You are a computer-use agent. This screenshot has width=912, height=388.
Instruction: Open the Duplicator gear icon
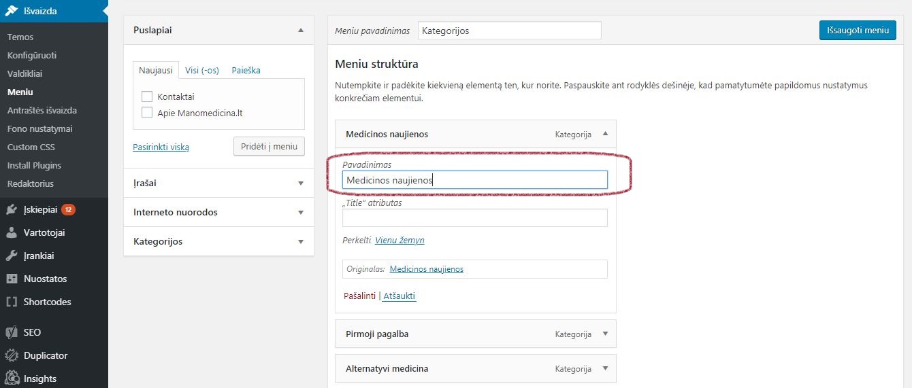pos(12,355)
